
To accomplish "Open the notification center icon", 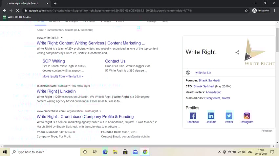I will (x=272, y=152).
